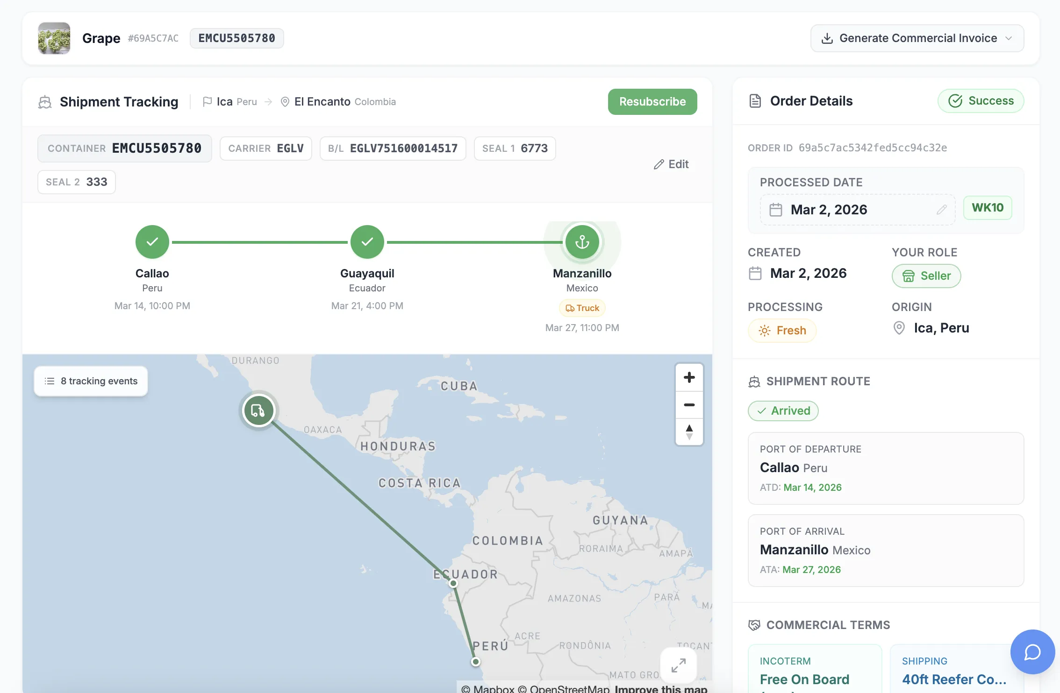
Task: Click the flag icon beside Ica
Action: point(207,102)
